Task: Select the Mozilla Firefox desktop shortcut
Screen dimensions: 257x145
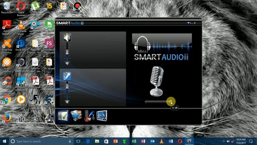Action: coord(7,121)
